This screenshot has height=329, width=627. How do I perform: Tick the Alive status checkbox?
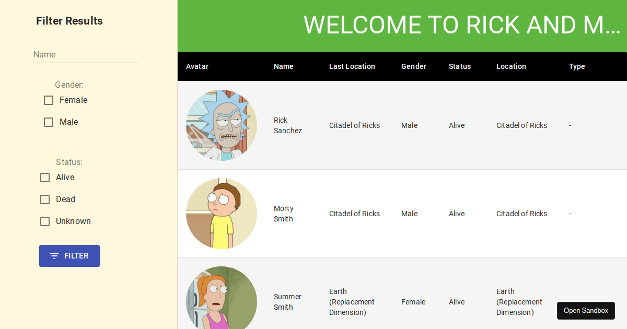click(45, 178)
